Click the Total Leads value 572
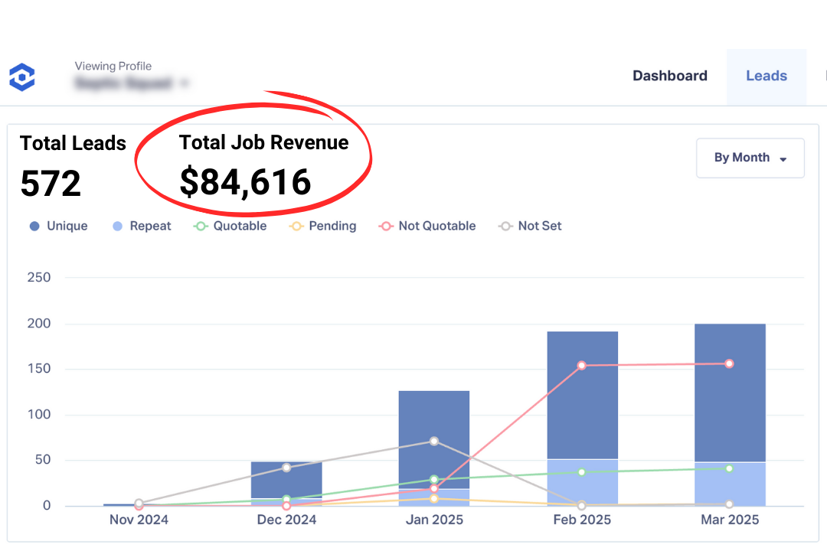The width and height of the screenshot is (827, 551). (51, 184)
